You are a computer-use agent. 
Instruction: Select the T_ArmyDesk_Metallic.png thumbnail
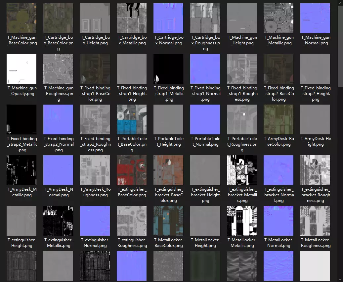pyautogui.click(x=21, y=170)
